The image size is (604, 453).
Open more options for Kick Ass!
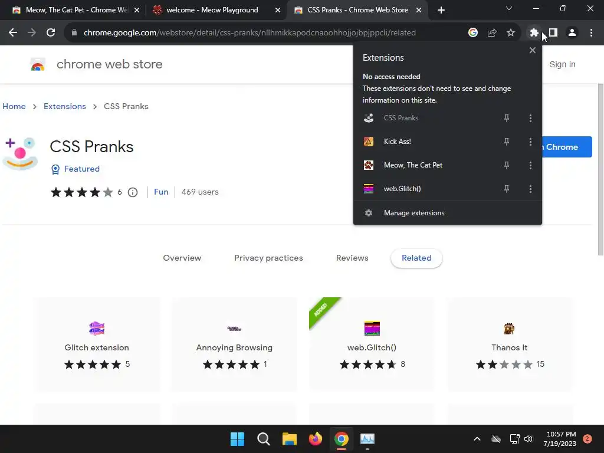tap(530, 142)
